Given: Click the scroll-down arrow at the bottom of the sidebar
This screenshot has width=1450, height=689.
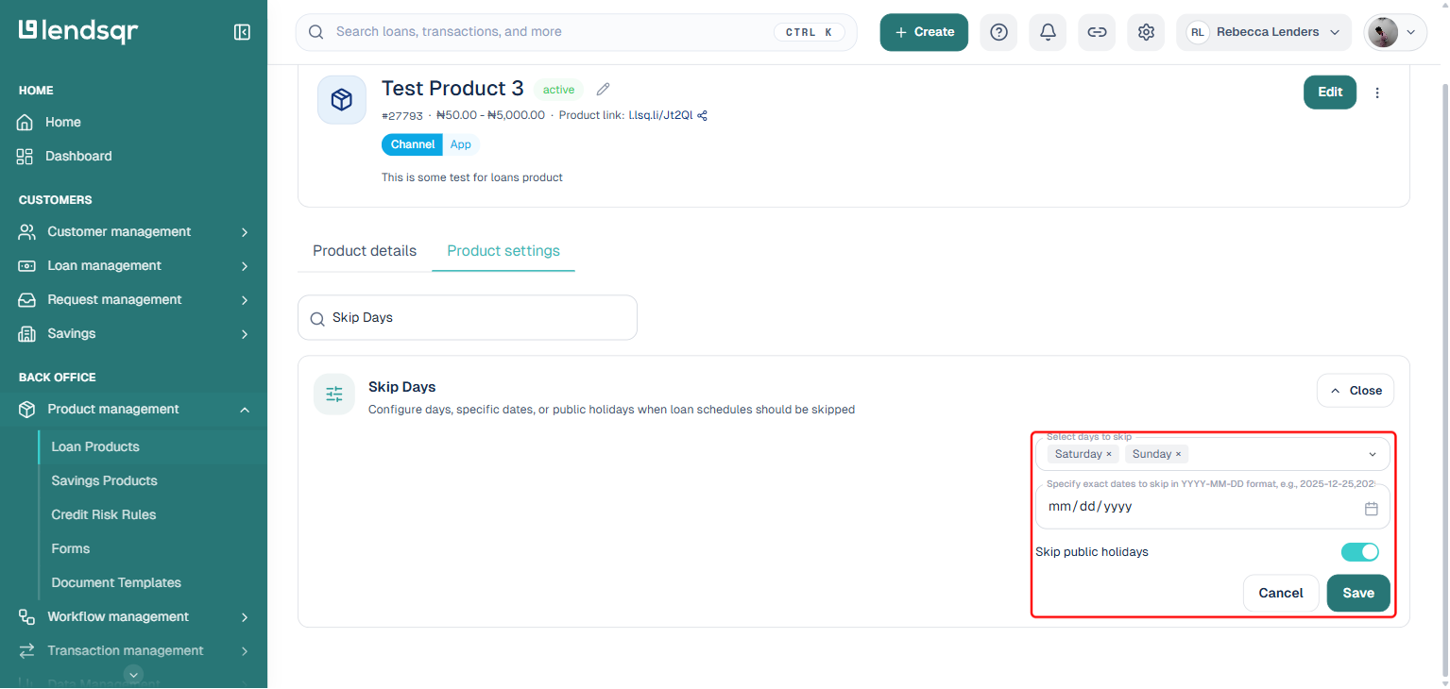Looking at the screenshot, I should (134, 674).
